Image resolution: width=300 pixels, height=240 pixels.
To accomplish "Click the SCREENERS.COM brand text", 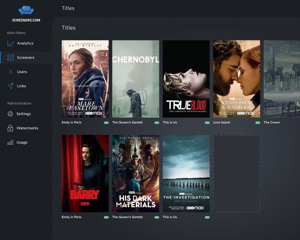I will [26, 20].
